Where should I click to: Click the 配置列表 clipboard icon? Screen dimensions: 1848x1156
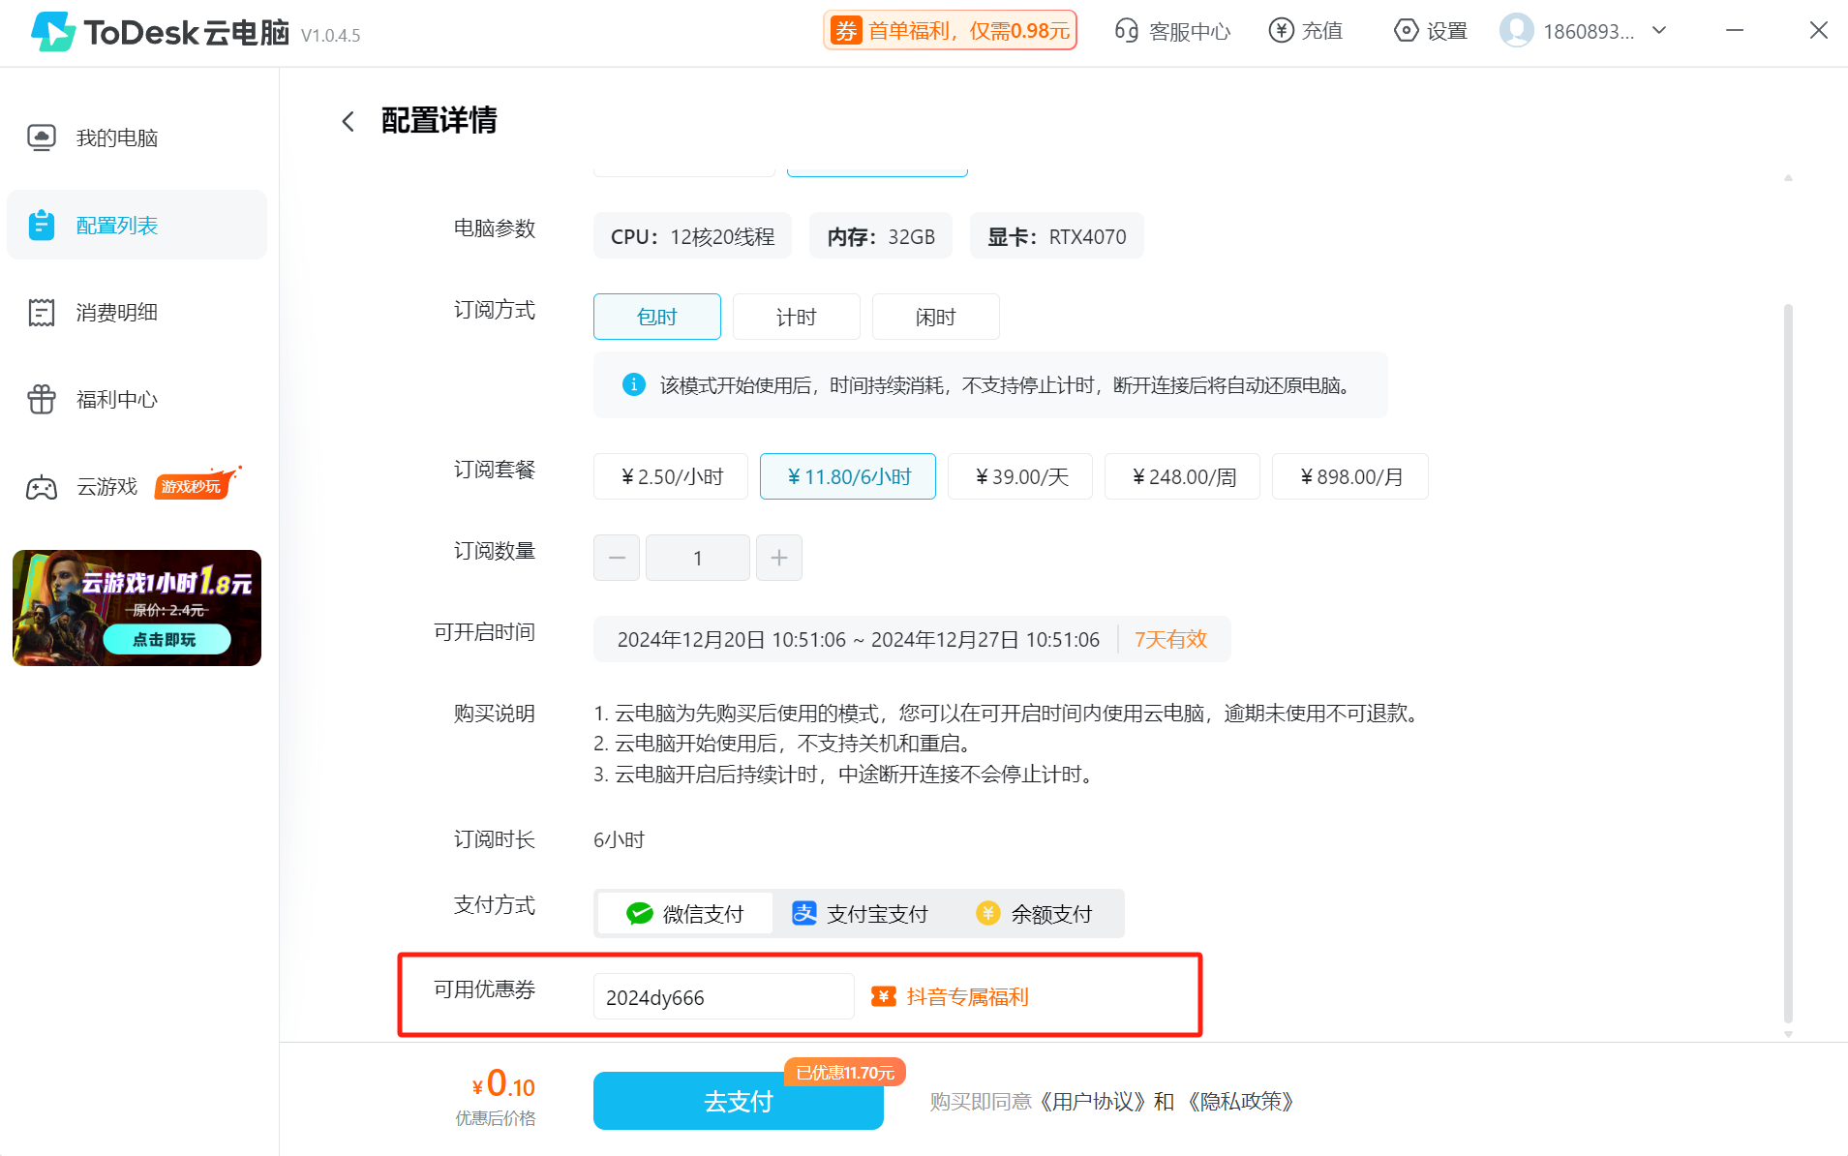tap(42, 225)
